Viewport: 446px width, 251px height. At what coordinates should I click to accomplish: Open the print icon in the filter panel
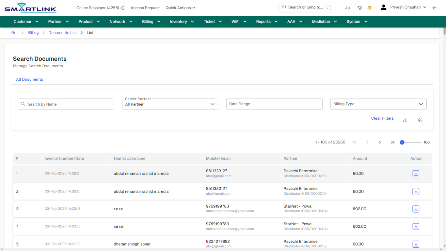[420, 120]
